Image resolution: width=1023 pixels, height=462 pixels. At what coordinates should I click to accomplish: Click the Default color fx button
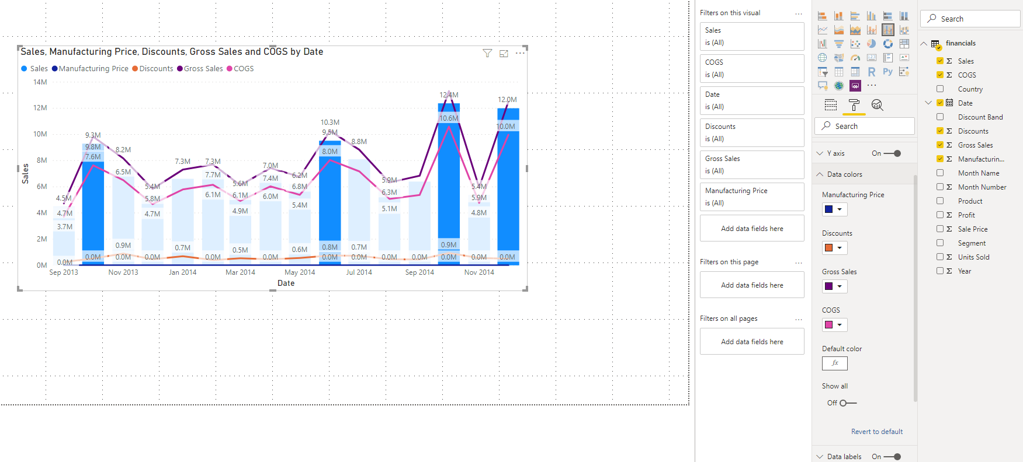[x=835, y=363]
